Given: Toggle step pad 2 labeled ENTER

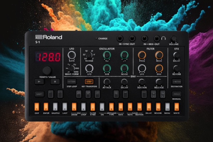Looking at the screenshot, I should (46, 106).
